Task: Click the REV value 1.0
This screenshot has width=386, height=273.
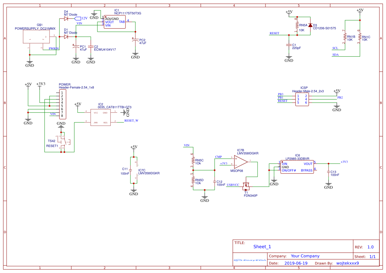Action: point(370,247)
